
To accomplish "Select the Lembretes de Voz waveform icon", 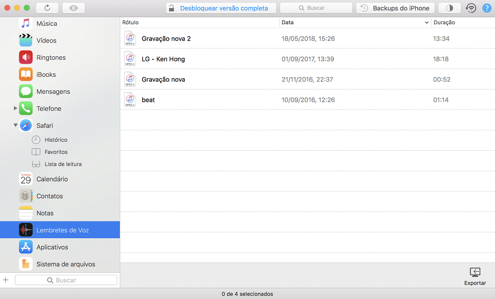I will (x=26, y=230).
